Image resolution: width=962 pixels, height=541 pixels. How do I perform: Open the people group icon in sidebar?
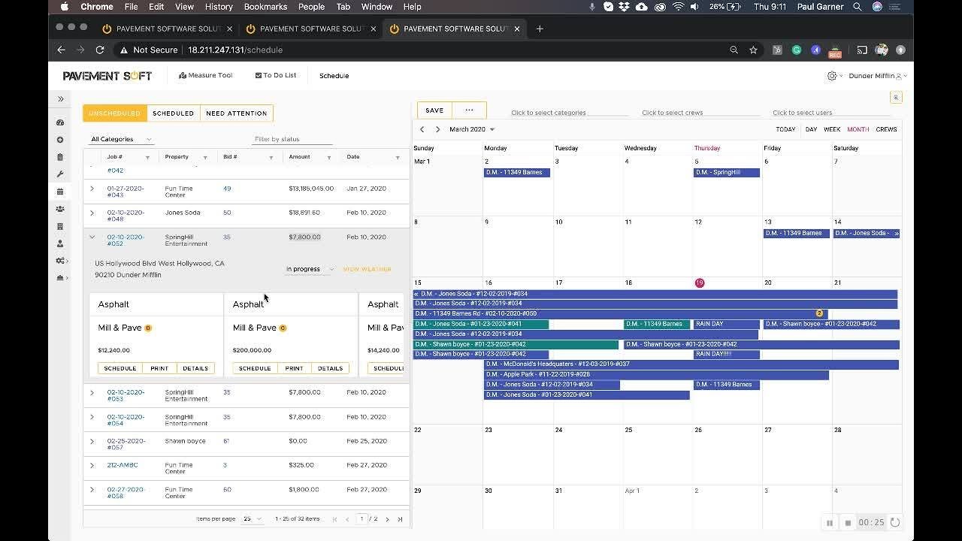60,209
